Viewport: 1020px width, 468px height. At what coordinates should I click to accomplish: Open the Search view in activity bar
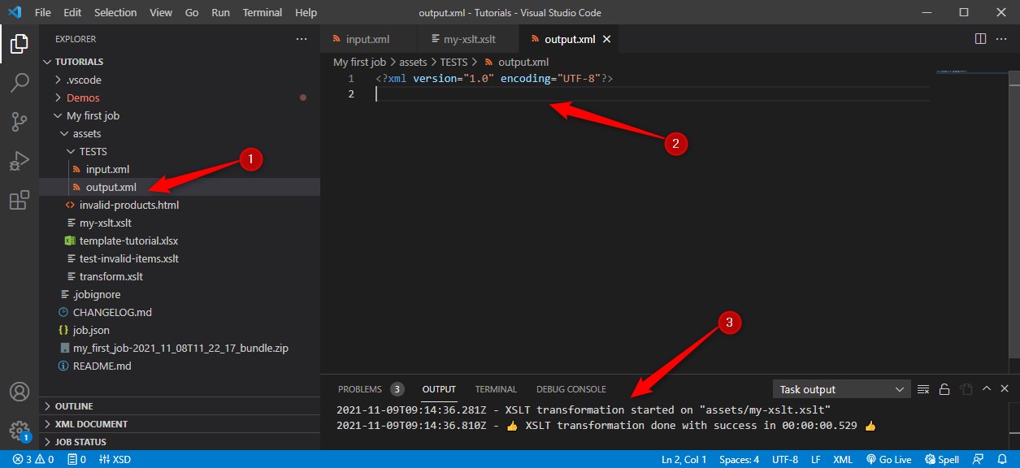(20, 82)
